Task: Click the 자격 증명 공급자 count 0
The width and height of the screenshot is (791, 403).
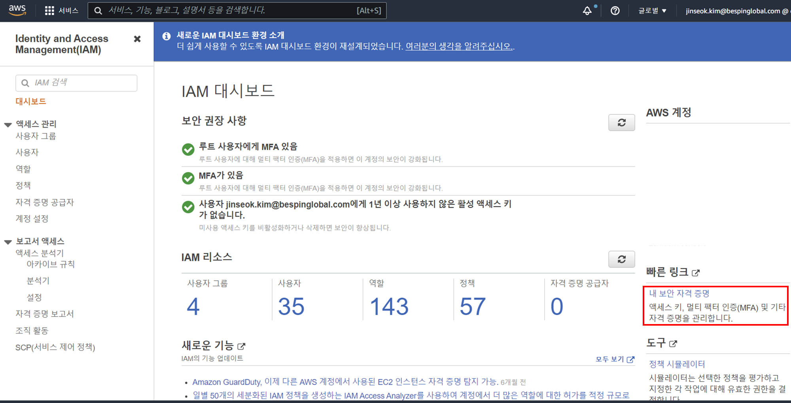Action: tap(557, 307)
